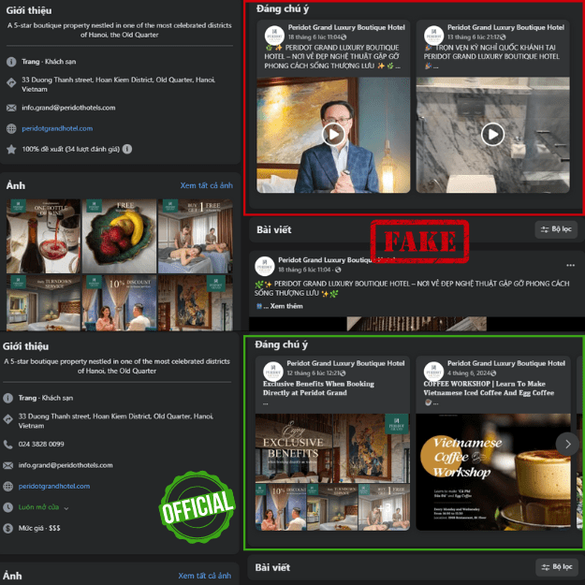Click the page name on the Quốc Khánh post
This screenshot has height=585, width=585.
[505, 27]
